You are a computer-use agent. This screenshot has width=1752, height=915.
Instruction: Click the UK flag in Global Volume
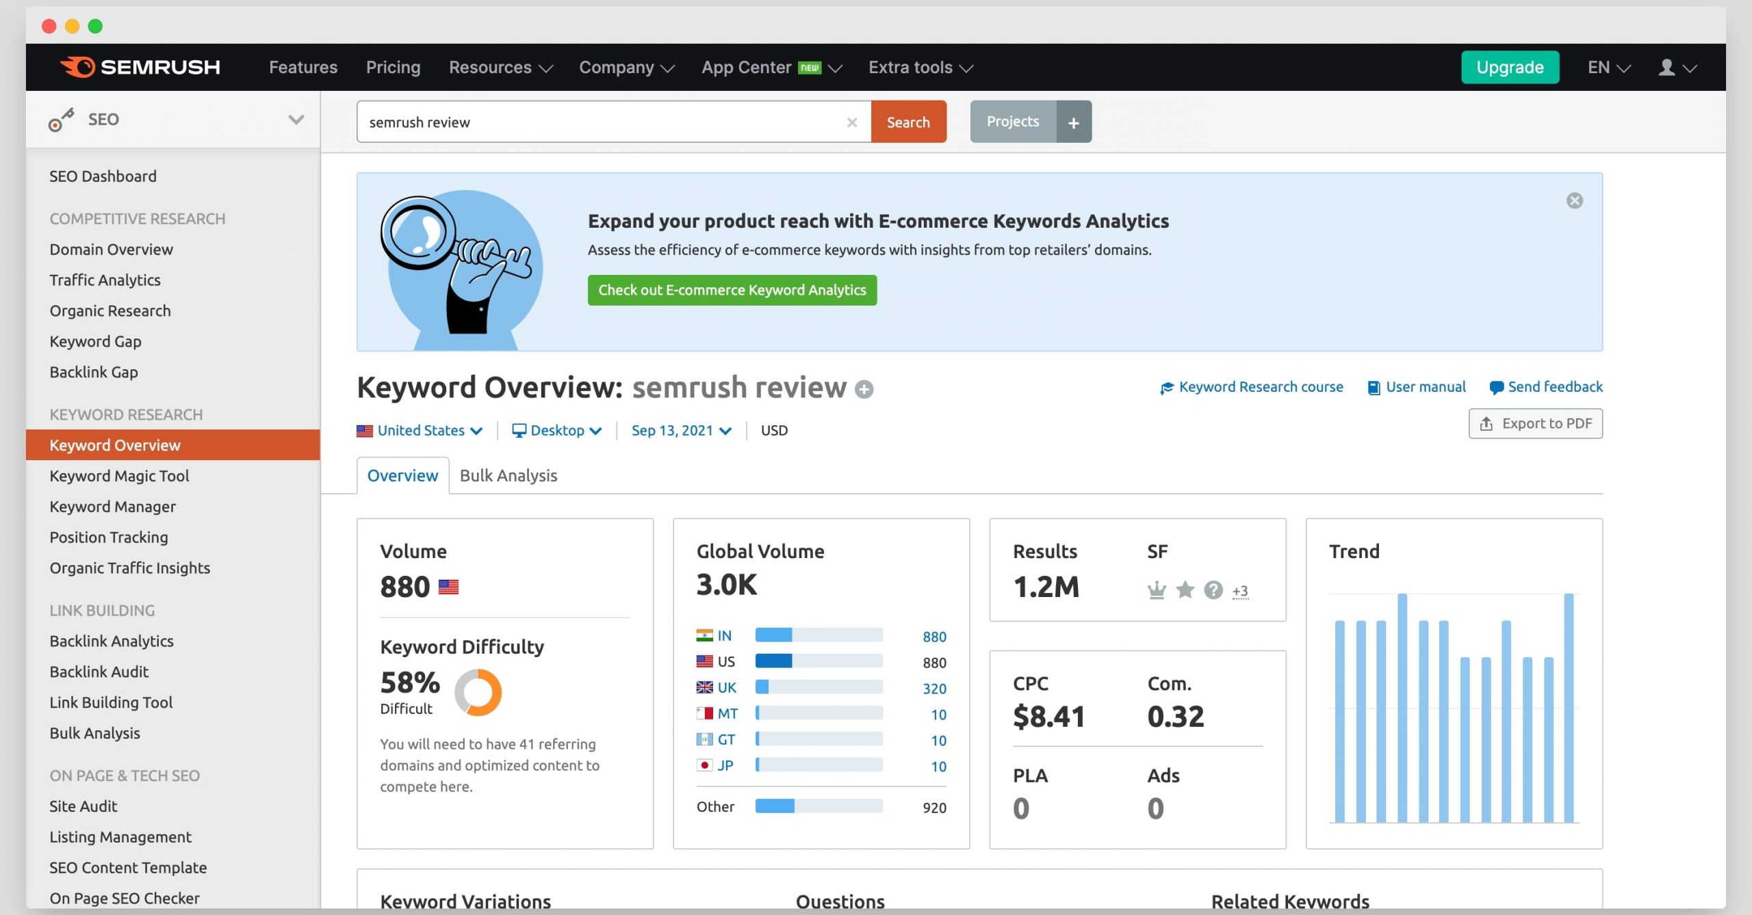[x=704, y=687]
